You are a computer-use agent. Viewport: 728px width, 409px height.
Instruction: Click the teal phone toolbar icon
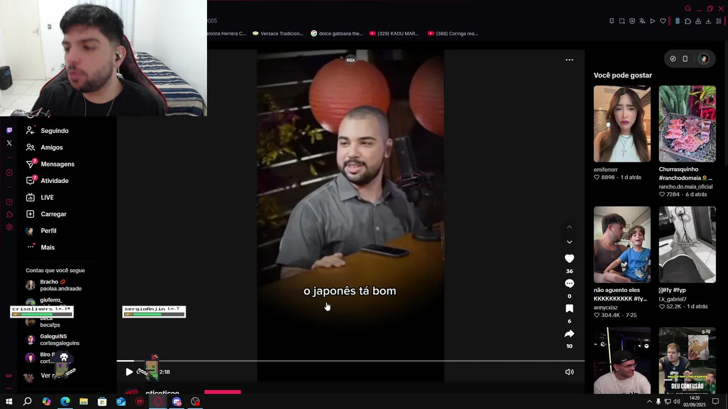[677, 21]
